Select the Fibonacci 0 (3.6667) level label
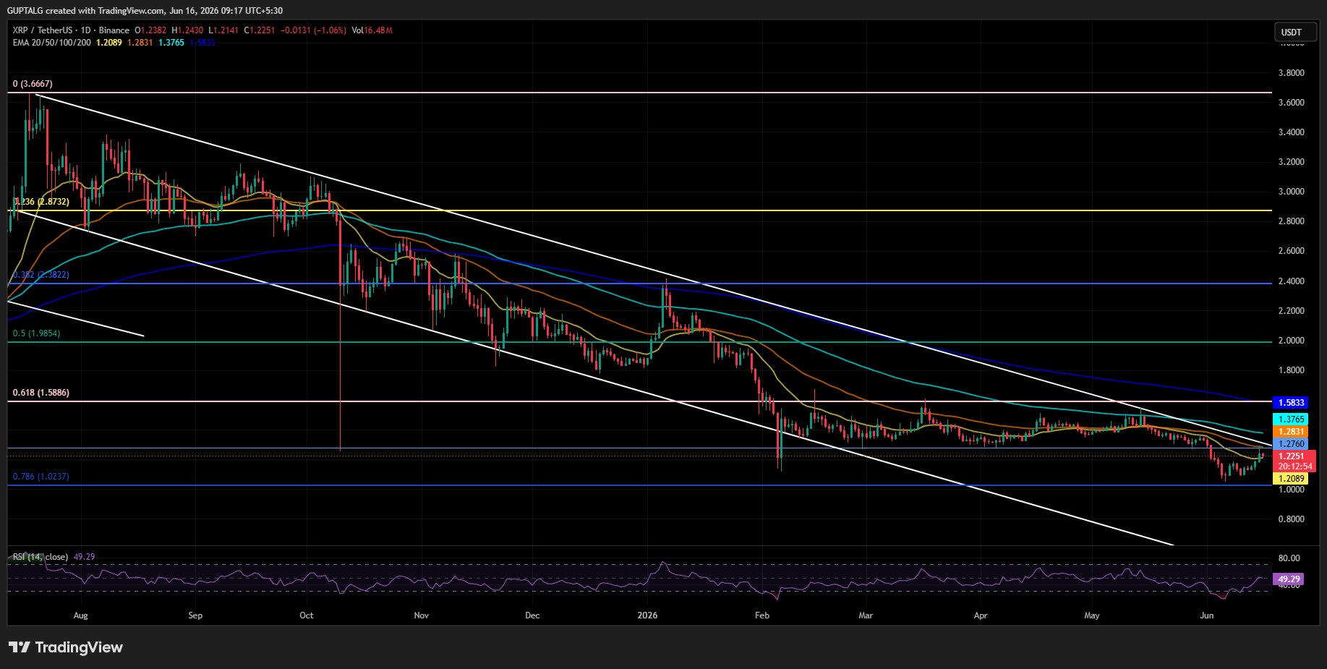The image size is (1327, 669). pyautogui.click(x=33, y=84)
